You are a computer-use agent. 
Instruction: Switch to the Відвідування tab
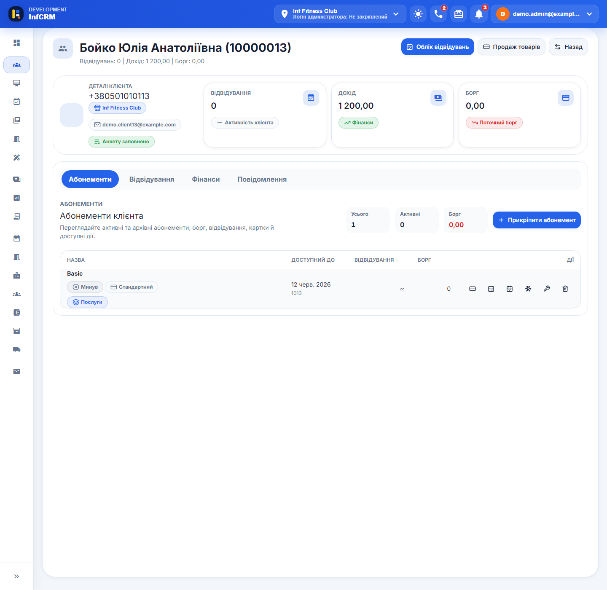point(152,179)
